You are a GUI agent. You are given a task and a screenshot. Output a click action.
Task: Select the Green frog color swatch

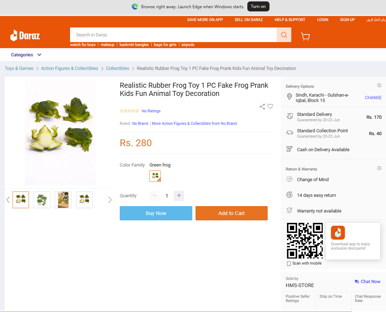click(x=155, y=176)
